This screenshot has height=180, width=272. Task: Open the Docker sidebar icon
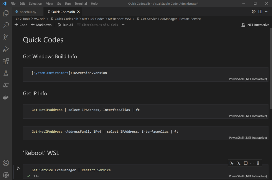click(6, 97)
